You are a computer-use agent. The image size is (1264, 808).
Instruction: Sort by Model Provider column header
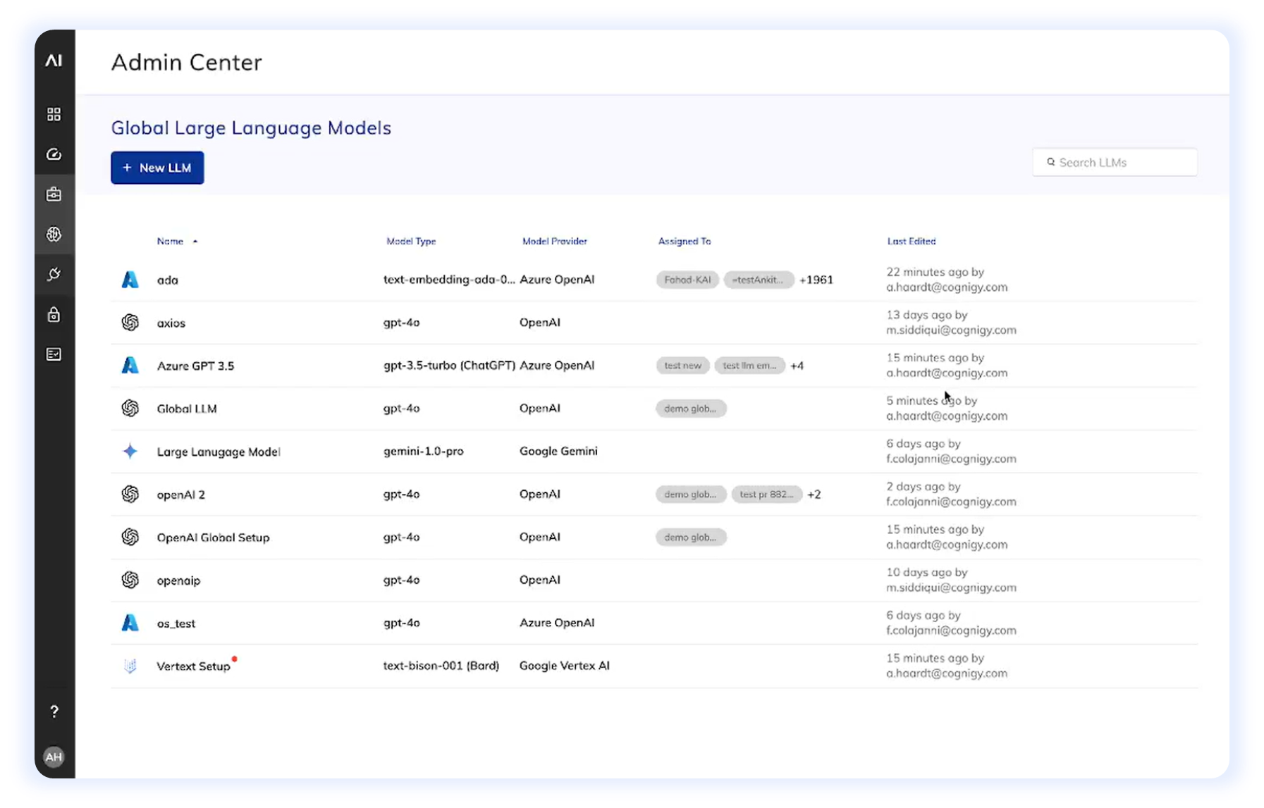pos(554,241)
